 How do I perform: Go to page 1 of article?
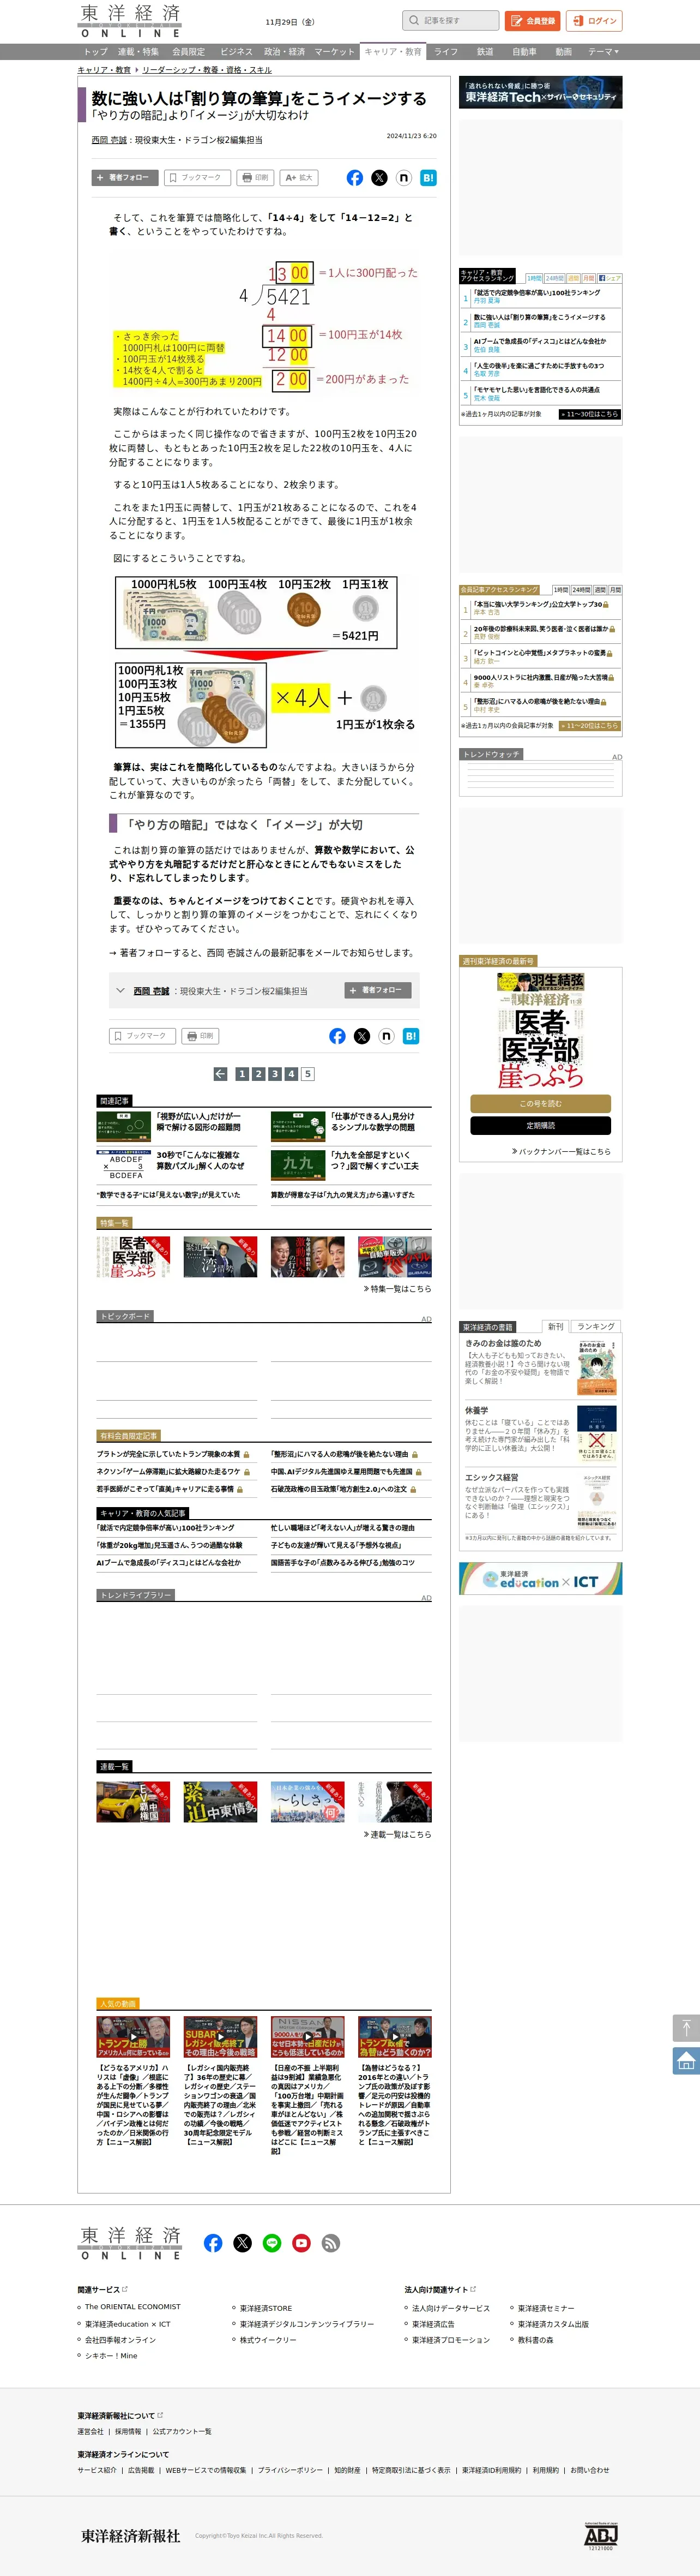coord(242,1074)
